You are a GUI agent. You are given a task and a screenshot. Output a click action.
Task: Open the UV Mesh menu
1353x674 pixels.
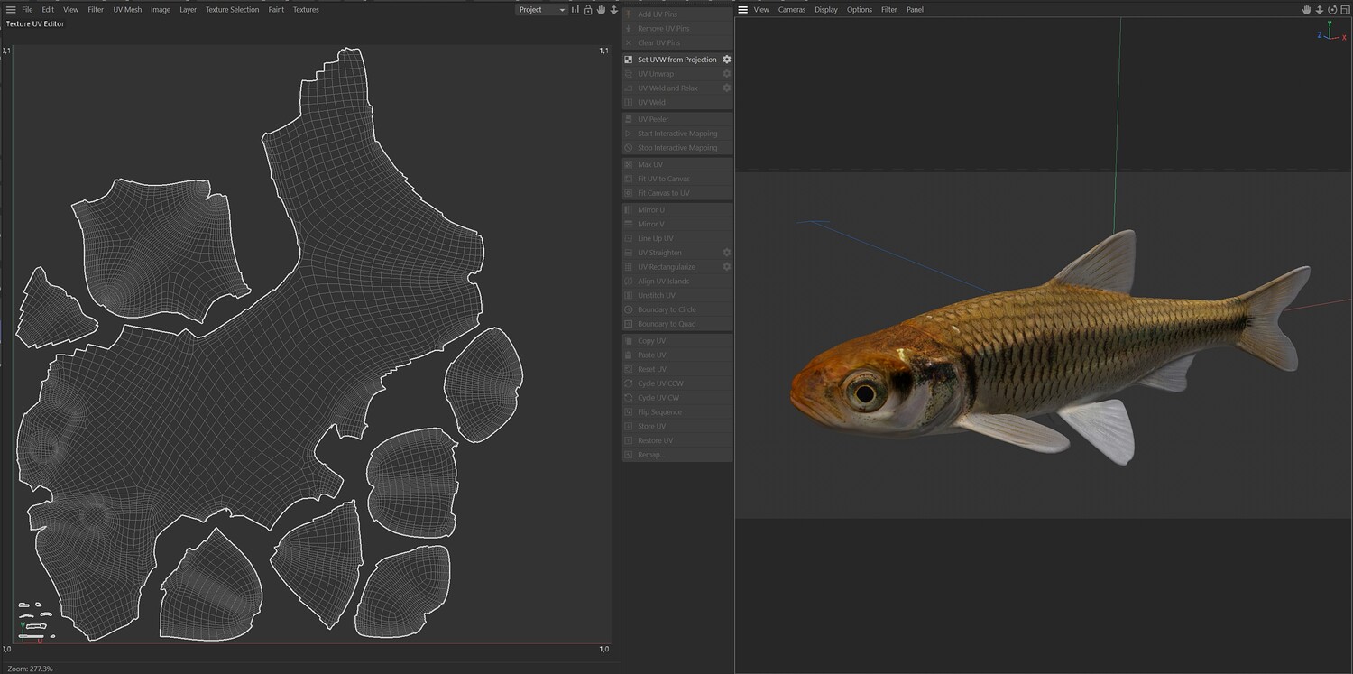127,9
